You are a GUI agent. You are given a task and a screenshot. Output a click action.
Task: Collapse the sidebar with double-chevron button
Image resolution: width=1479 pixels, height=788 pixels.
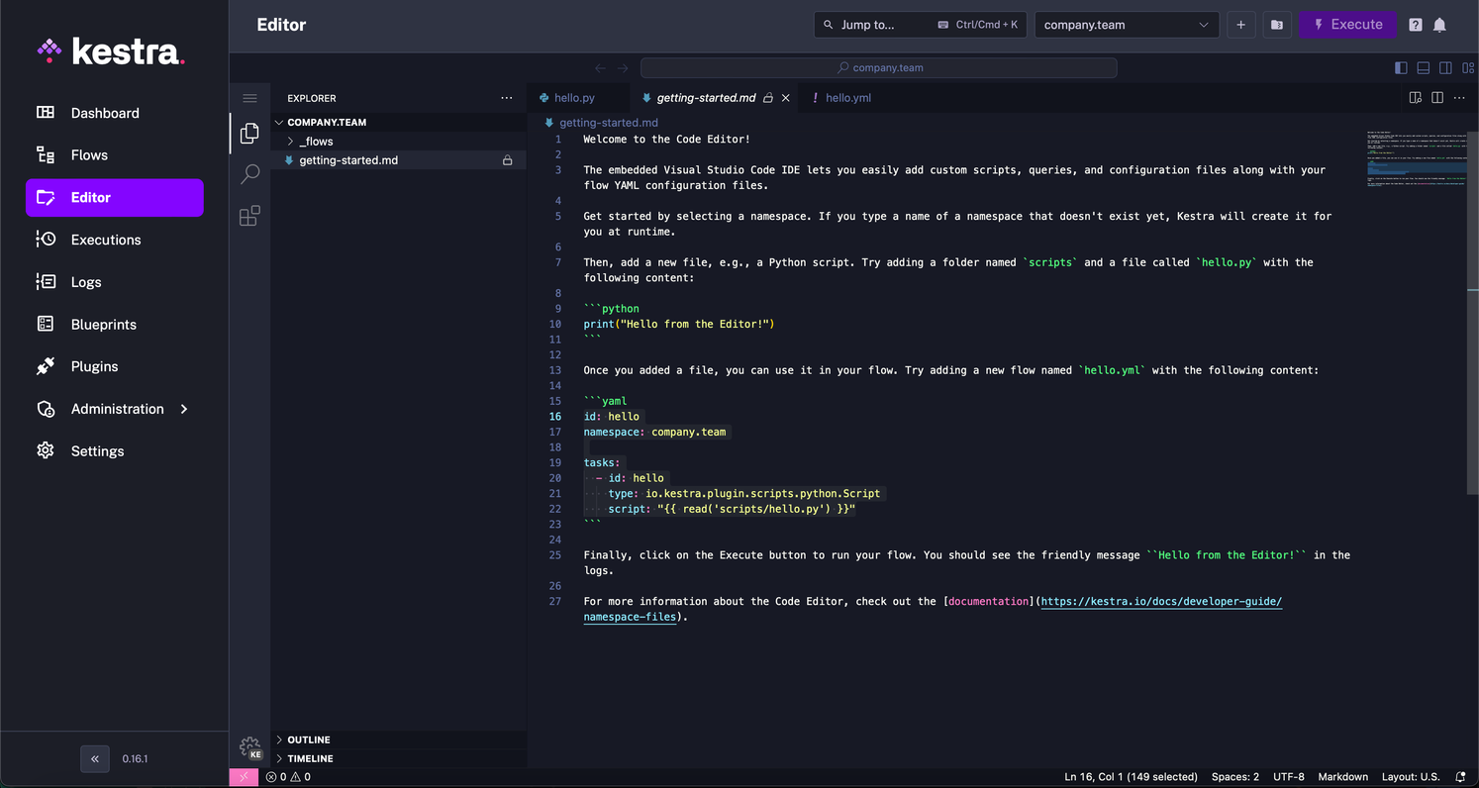pos(95,759)
